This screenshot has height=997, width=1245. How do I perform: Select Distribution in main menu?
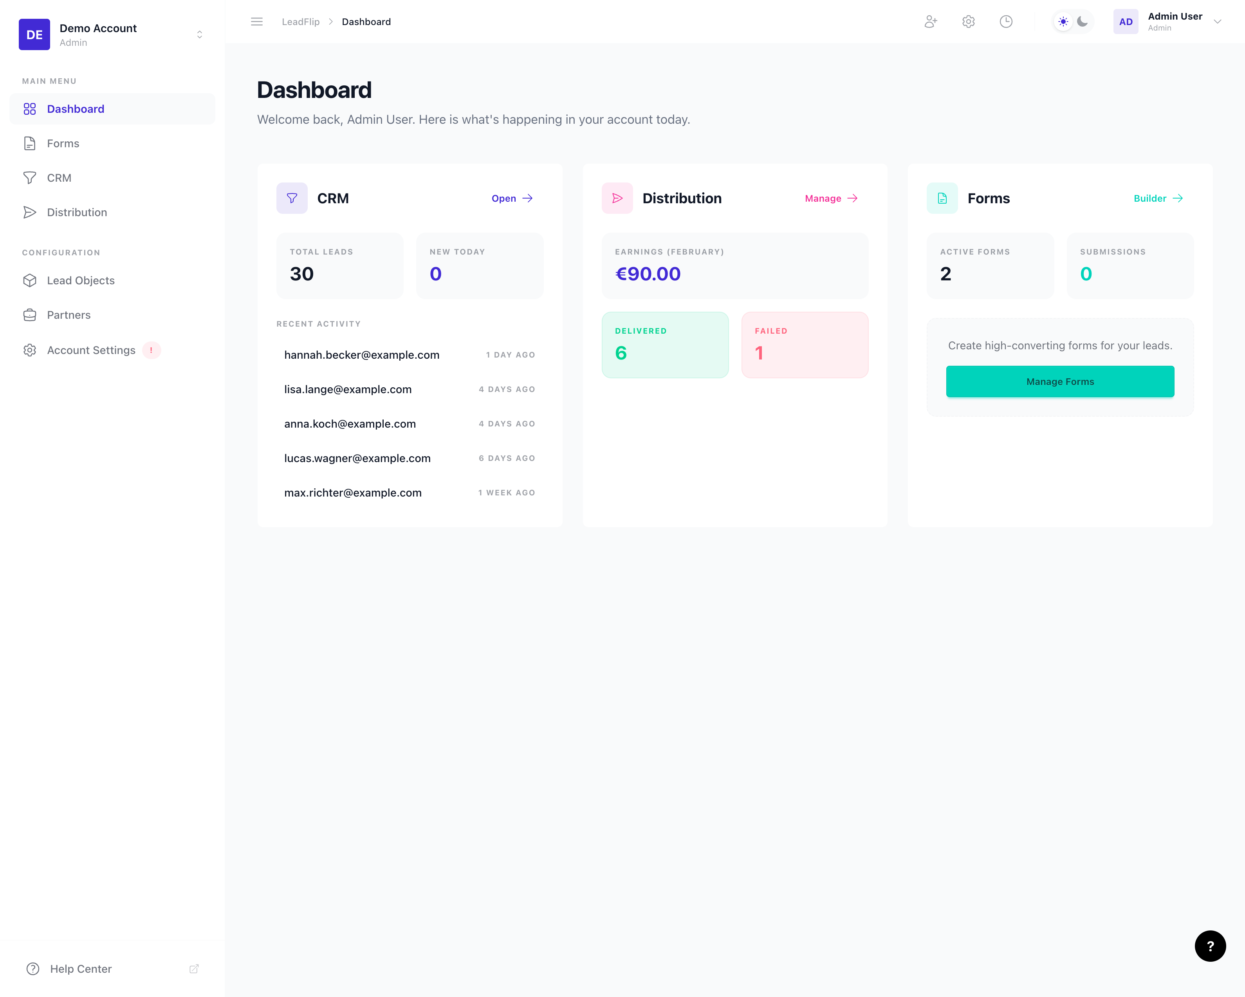click(x=77, y=212)
